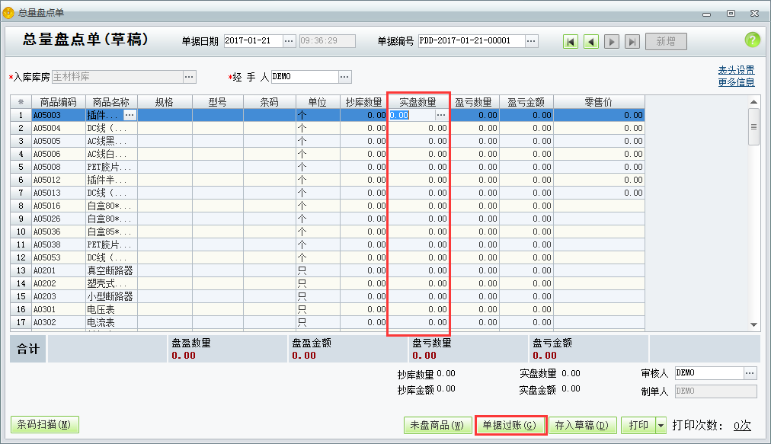Image resolution: width=771 pixels, height=444 pixels.
Task: Jump to the last record arrow
Action: (632, 41)
